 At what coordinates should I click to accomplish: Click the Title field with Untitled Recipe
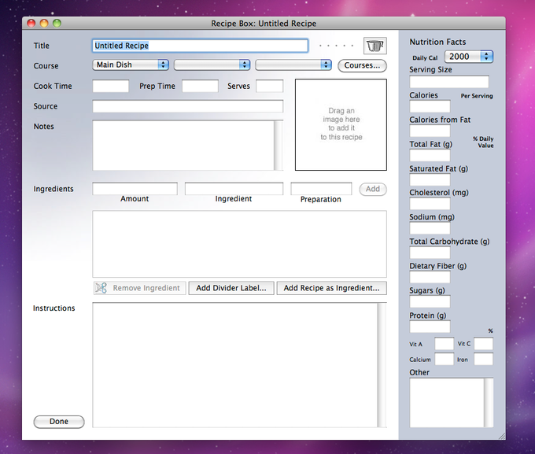pos(201,46)
